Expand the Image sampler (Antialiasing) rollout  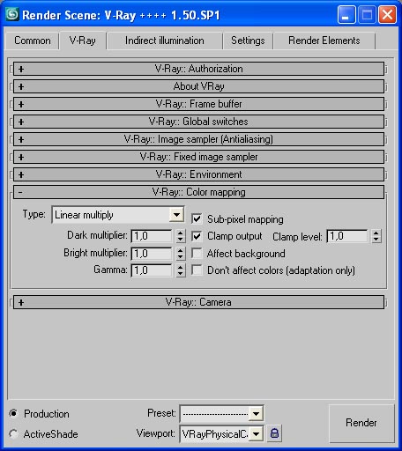point(198,139)
